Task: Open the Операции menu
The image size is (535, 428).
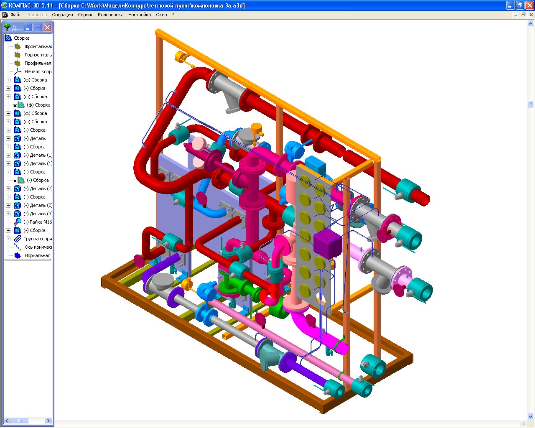Action: [62, 15]
